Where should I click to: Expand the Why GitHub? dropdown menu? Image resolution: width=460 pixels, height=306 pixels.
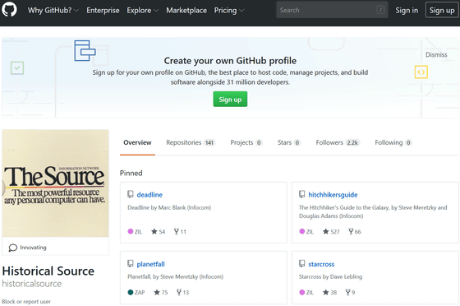53,10
